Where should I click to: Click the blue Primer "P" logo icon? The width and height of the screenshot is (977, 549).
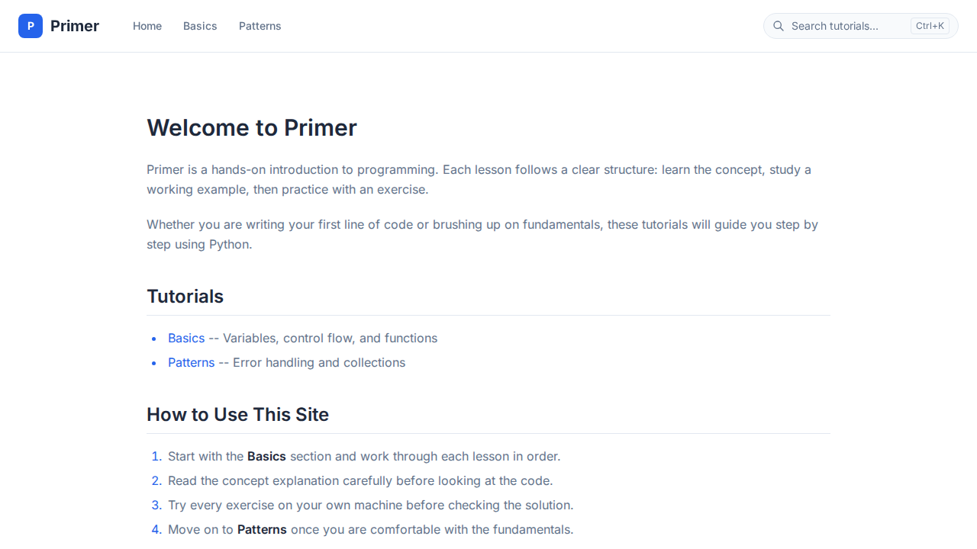31,26
